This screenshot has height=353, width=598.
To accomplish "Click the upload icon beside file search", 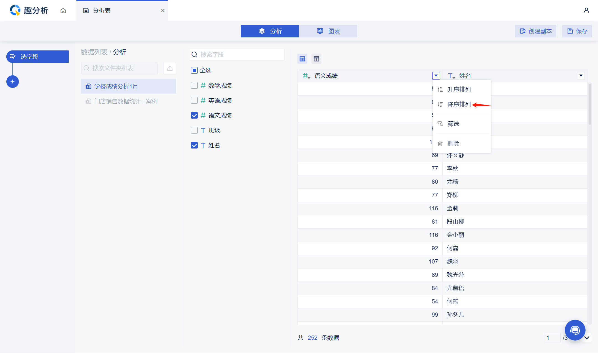I will pos(170,68).
